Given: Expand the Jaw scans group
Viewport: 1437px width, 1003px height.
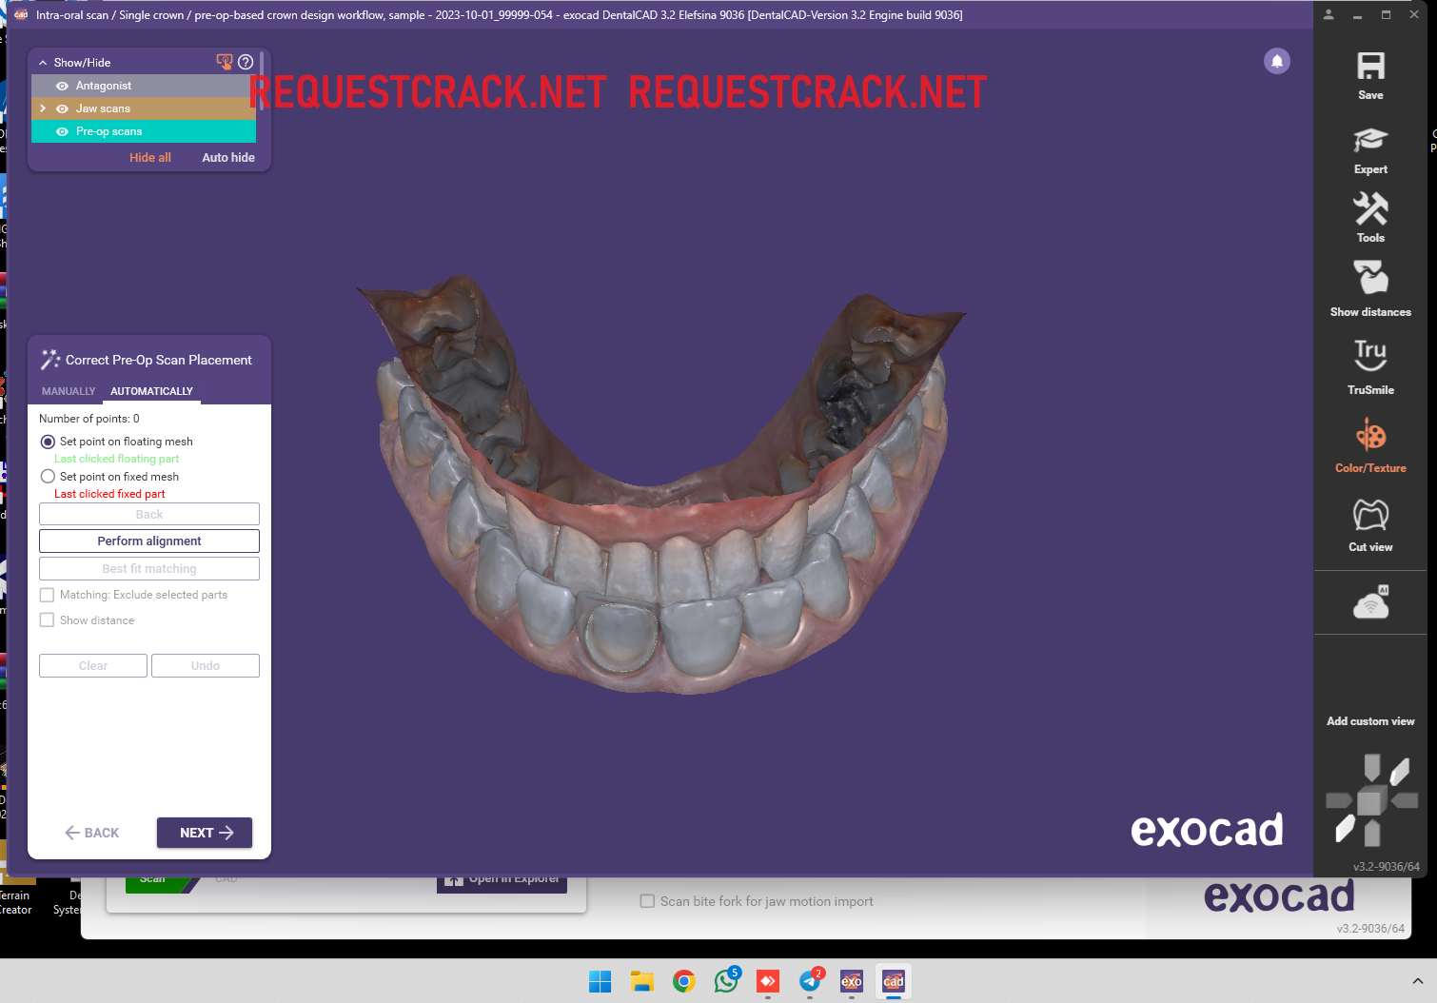Looking at the screenshot, I should 42,108.
